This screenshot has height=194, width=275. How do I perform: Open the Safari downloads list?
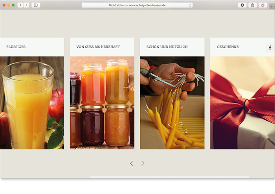click(242, 5)
